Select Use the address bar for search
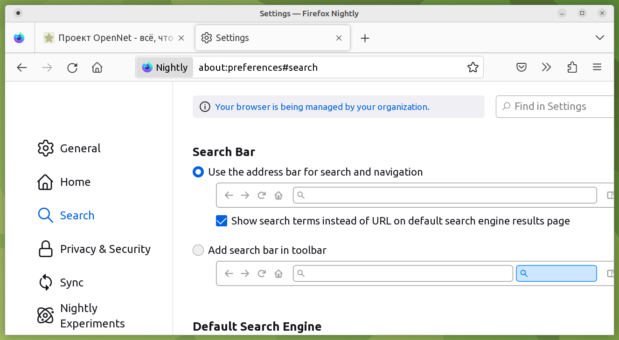 (198, 172)
